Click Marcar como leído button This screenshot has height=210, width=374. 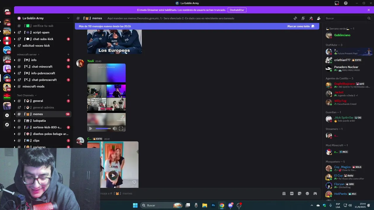coord(301,26)
